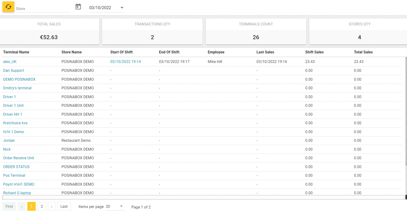The width and height of the screenshot is (407, 211).
Task: Open the calendar date picker icon
Action: coord(78,6)
